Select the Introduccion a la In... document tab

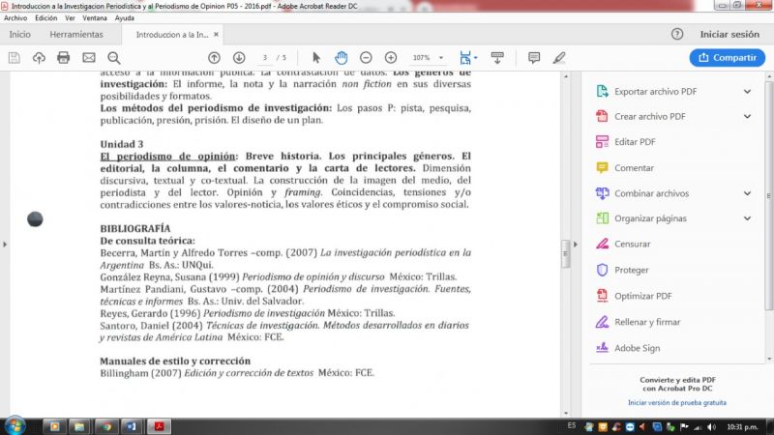(x=172, y=35)
